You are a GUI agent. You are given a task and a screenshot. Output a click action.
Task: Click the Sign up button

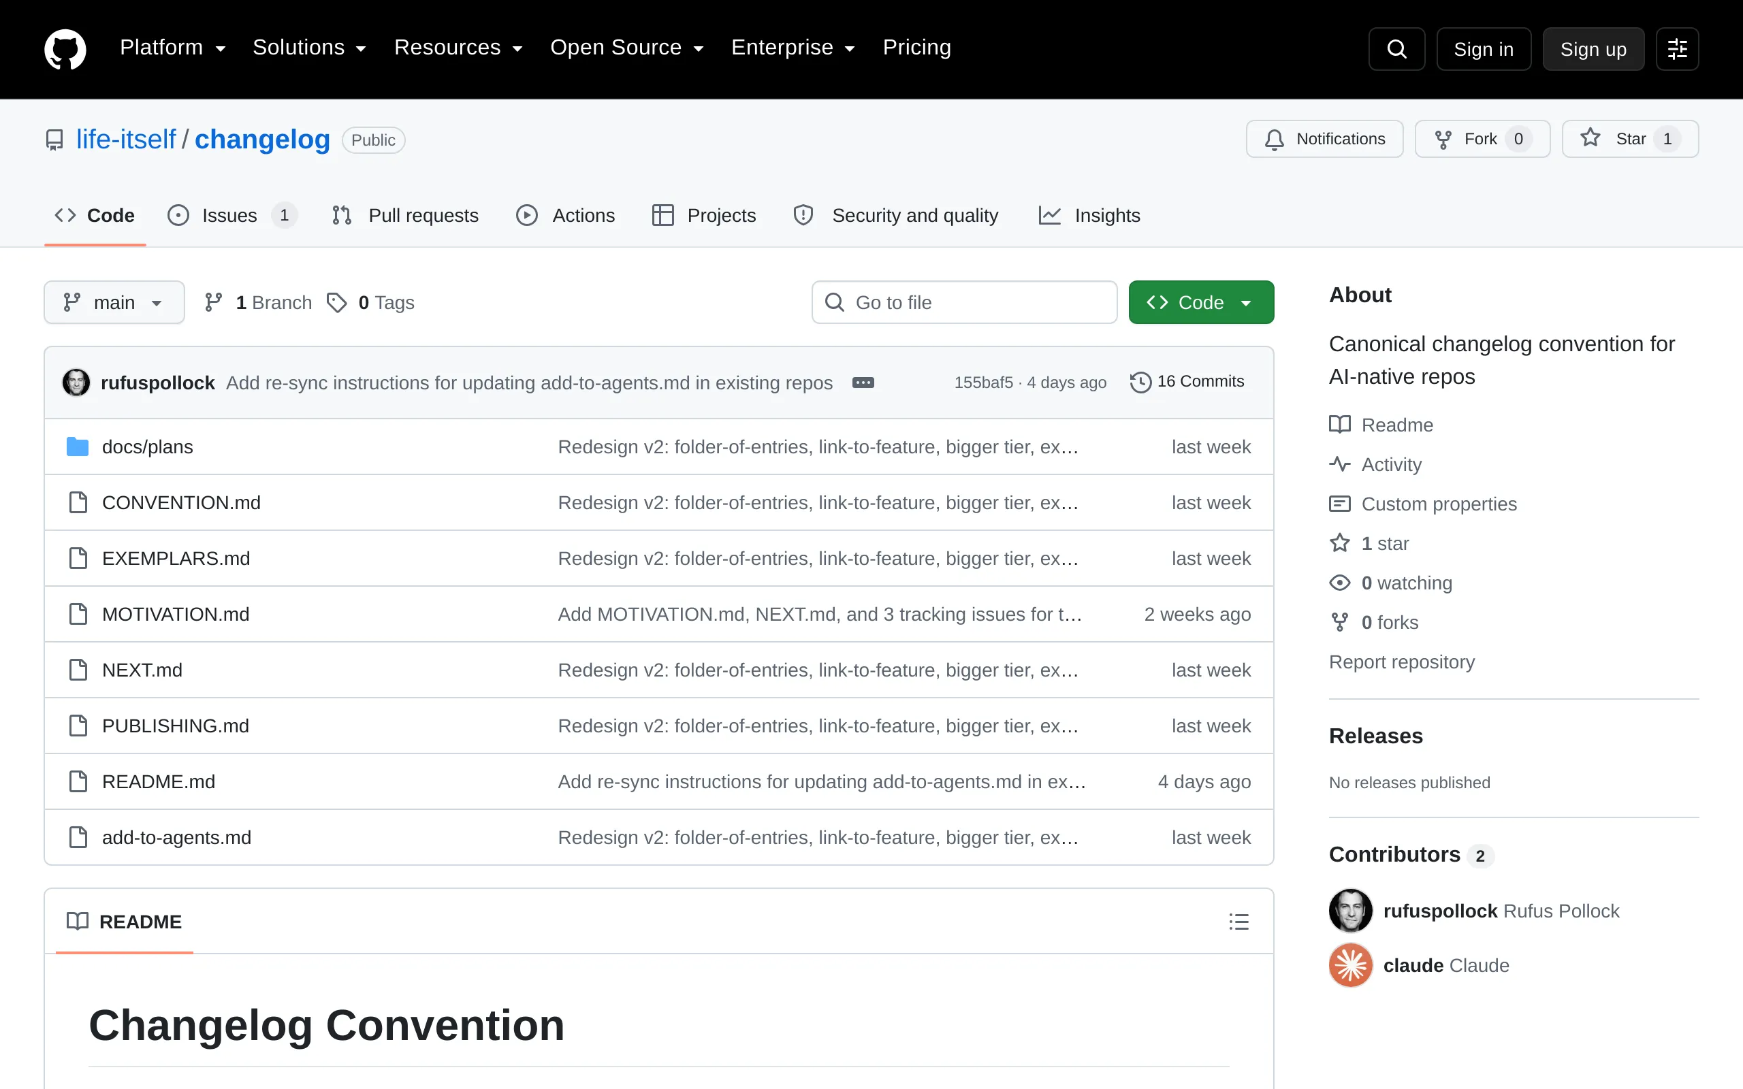point(1593,49)
